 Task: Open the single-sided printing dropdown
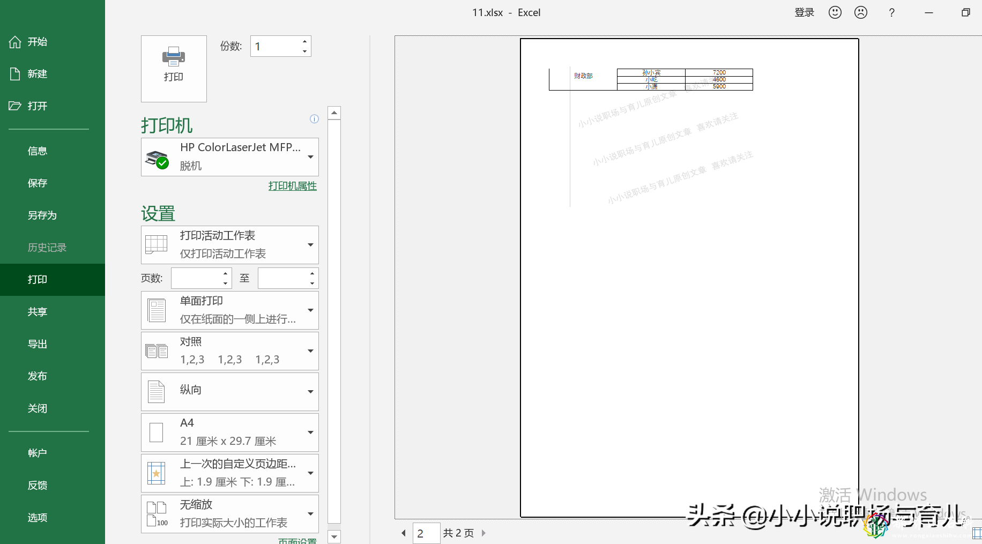point(230,310)
